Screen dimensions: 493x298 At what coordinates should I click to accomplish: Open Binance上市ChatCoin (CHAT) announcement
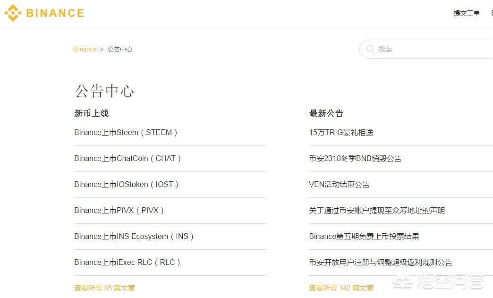[127, 159]
